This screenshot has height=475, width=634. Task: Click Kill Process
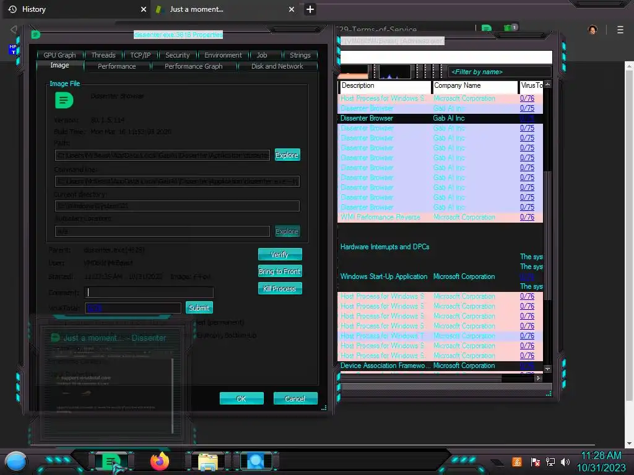[279, 288]
